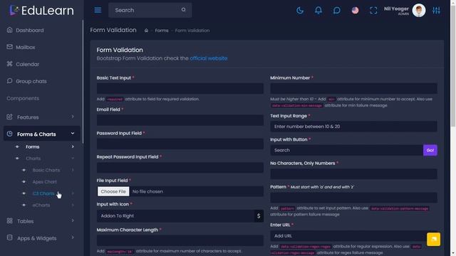Open notifications bell

[x=318, y=11]
